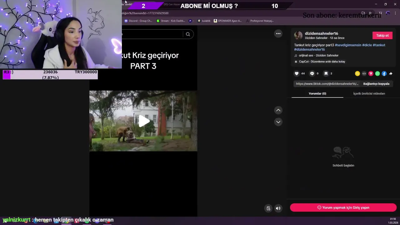
Task: Open dizidensahneler16 profile avatar
Action: 298,35
